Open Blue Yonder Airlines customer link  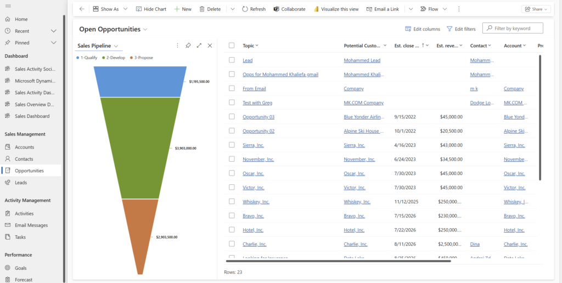364,117
